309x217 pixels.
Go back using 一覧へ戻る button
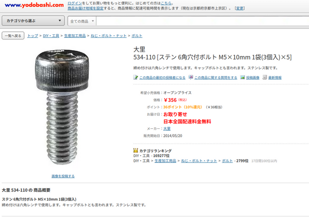13,36
